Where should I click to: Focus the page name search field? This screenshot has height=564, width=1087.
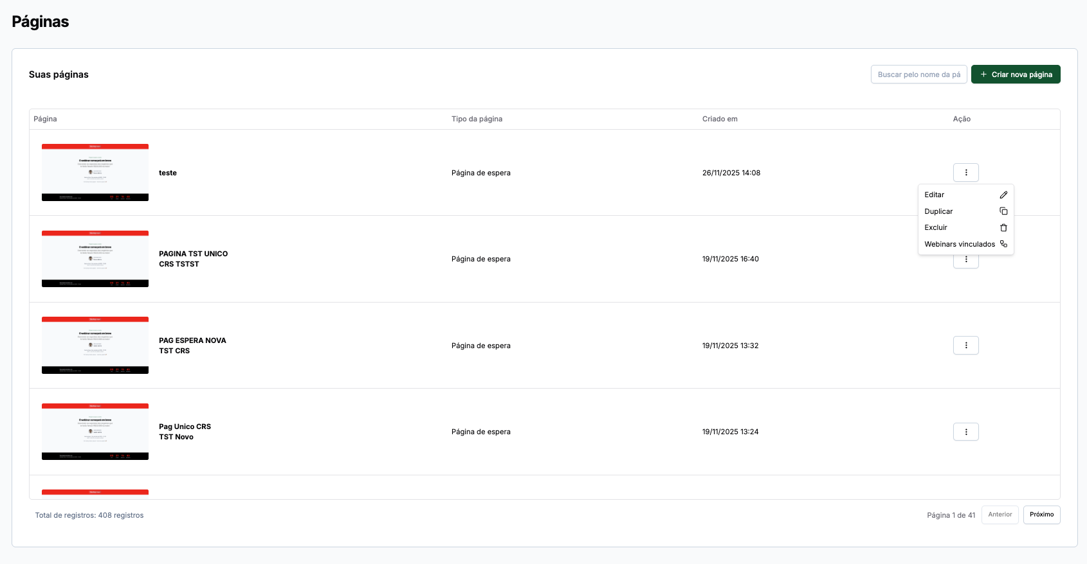click(x=918, y=75)
